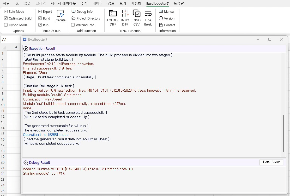The image size is (290, 196).
Task: Run the Execute command
Action: tap(60, 16)
